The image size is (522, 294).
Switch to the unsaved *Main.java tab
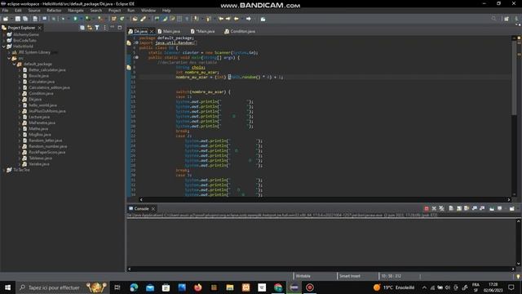(203, 31)
